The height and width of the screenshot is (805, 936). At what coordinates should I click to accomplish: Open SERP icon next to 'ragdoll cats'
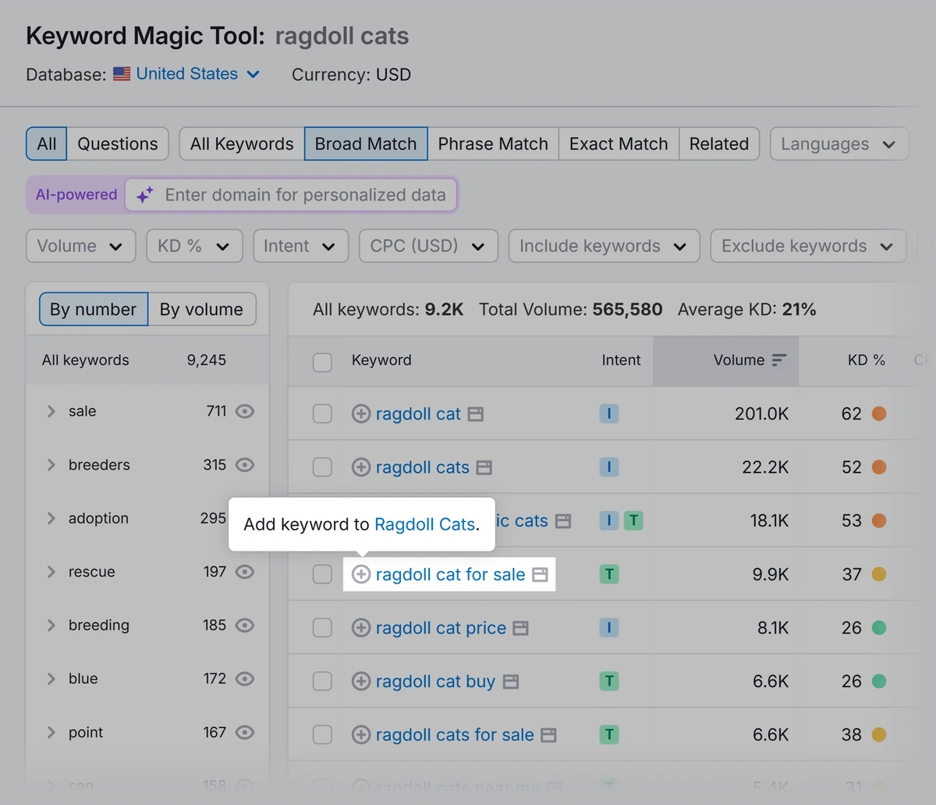coord(484,467)
